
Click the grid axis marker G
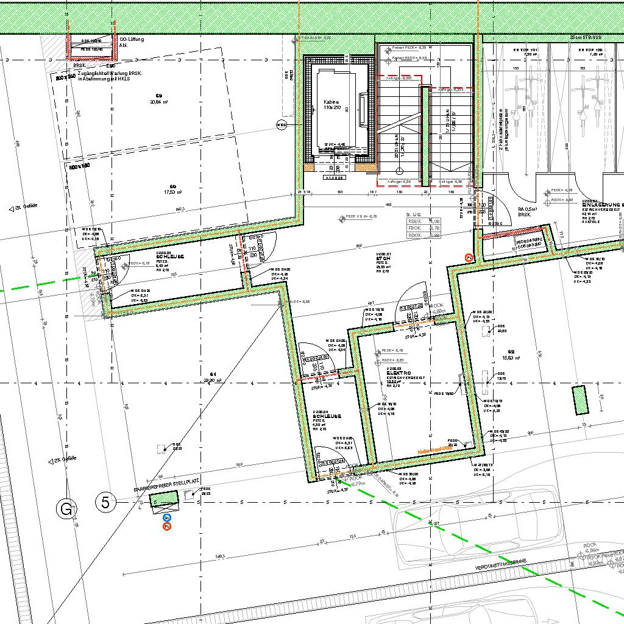[x=66, y=508]
